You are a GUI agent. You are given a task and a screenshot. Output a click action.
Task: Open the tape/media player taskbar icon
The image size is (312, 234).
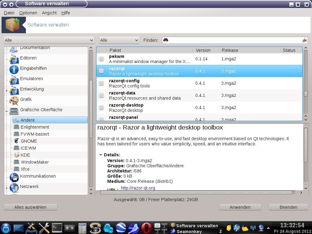pyautogui.click(x=70, y=228)
